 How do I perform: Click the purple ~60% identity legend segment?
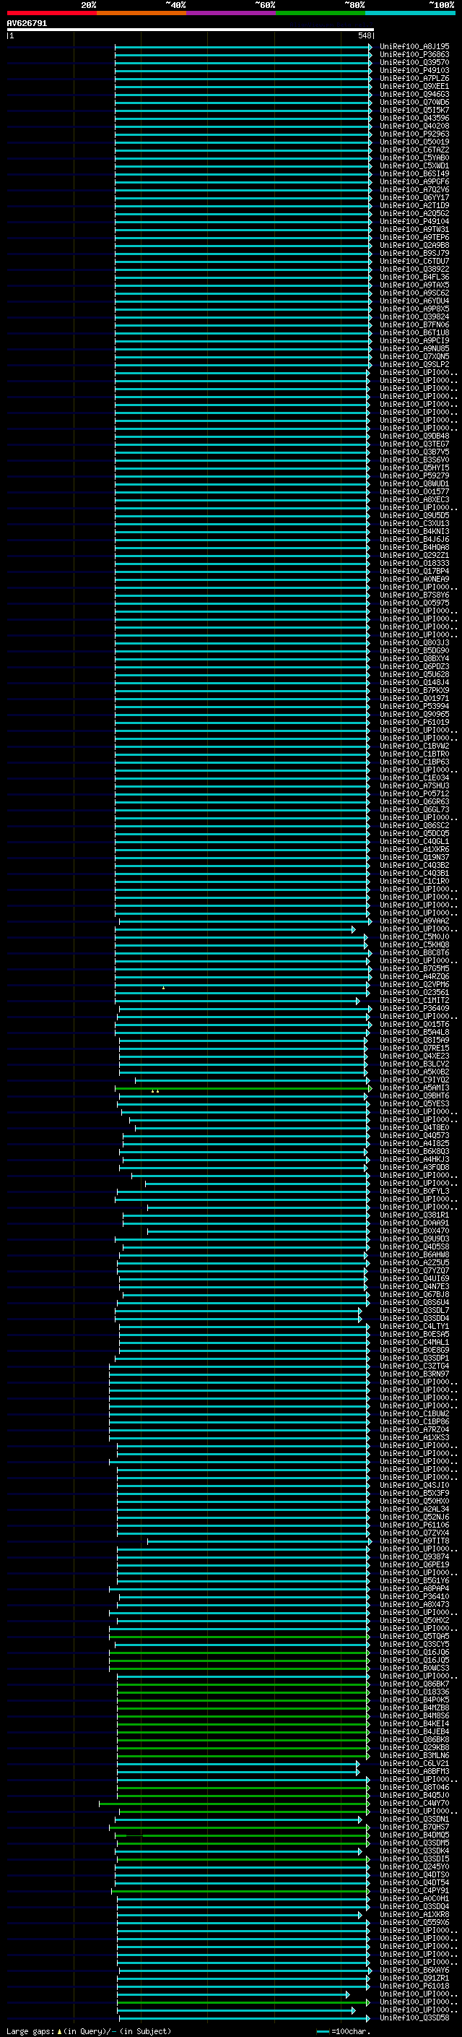pyautogui.click(x=230, y=13)
